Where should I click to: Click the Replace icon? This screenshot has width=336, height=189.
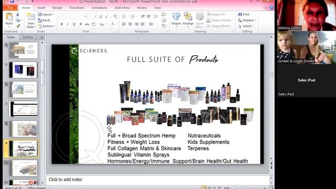tap(240, 20)
